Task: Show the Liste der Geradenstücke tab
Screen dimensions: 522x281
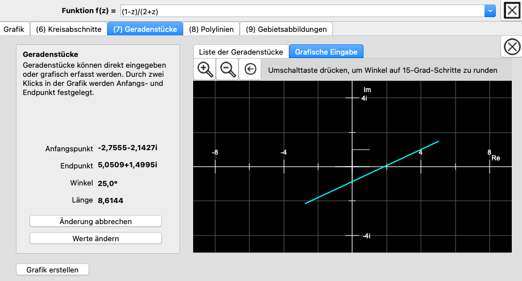Action: point(241,52)
